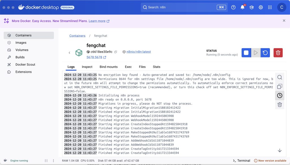Screen dimensions: 290x165
Task: Open notifications bell with 3 alerts
Action: click(242, 7)
